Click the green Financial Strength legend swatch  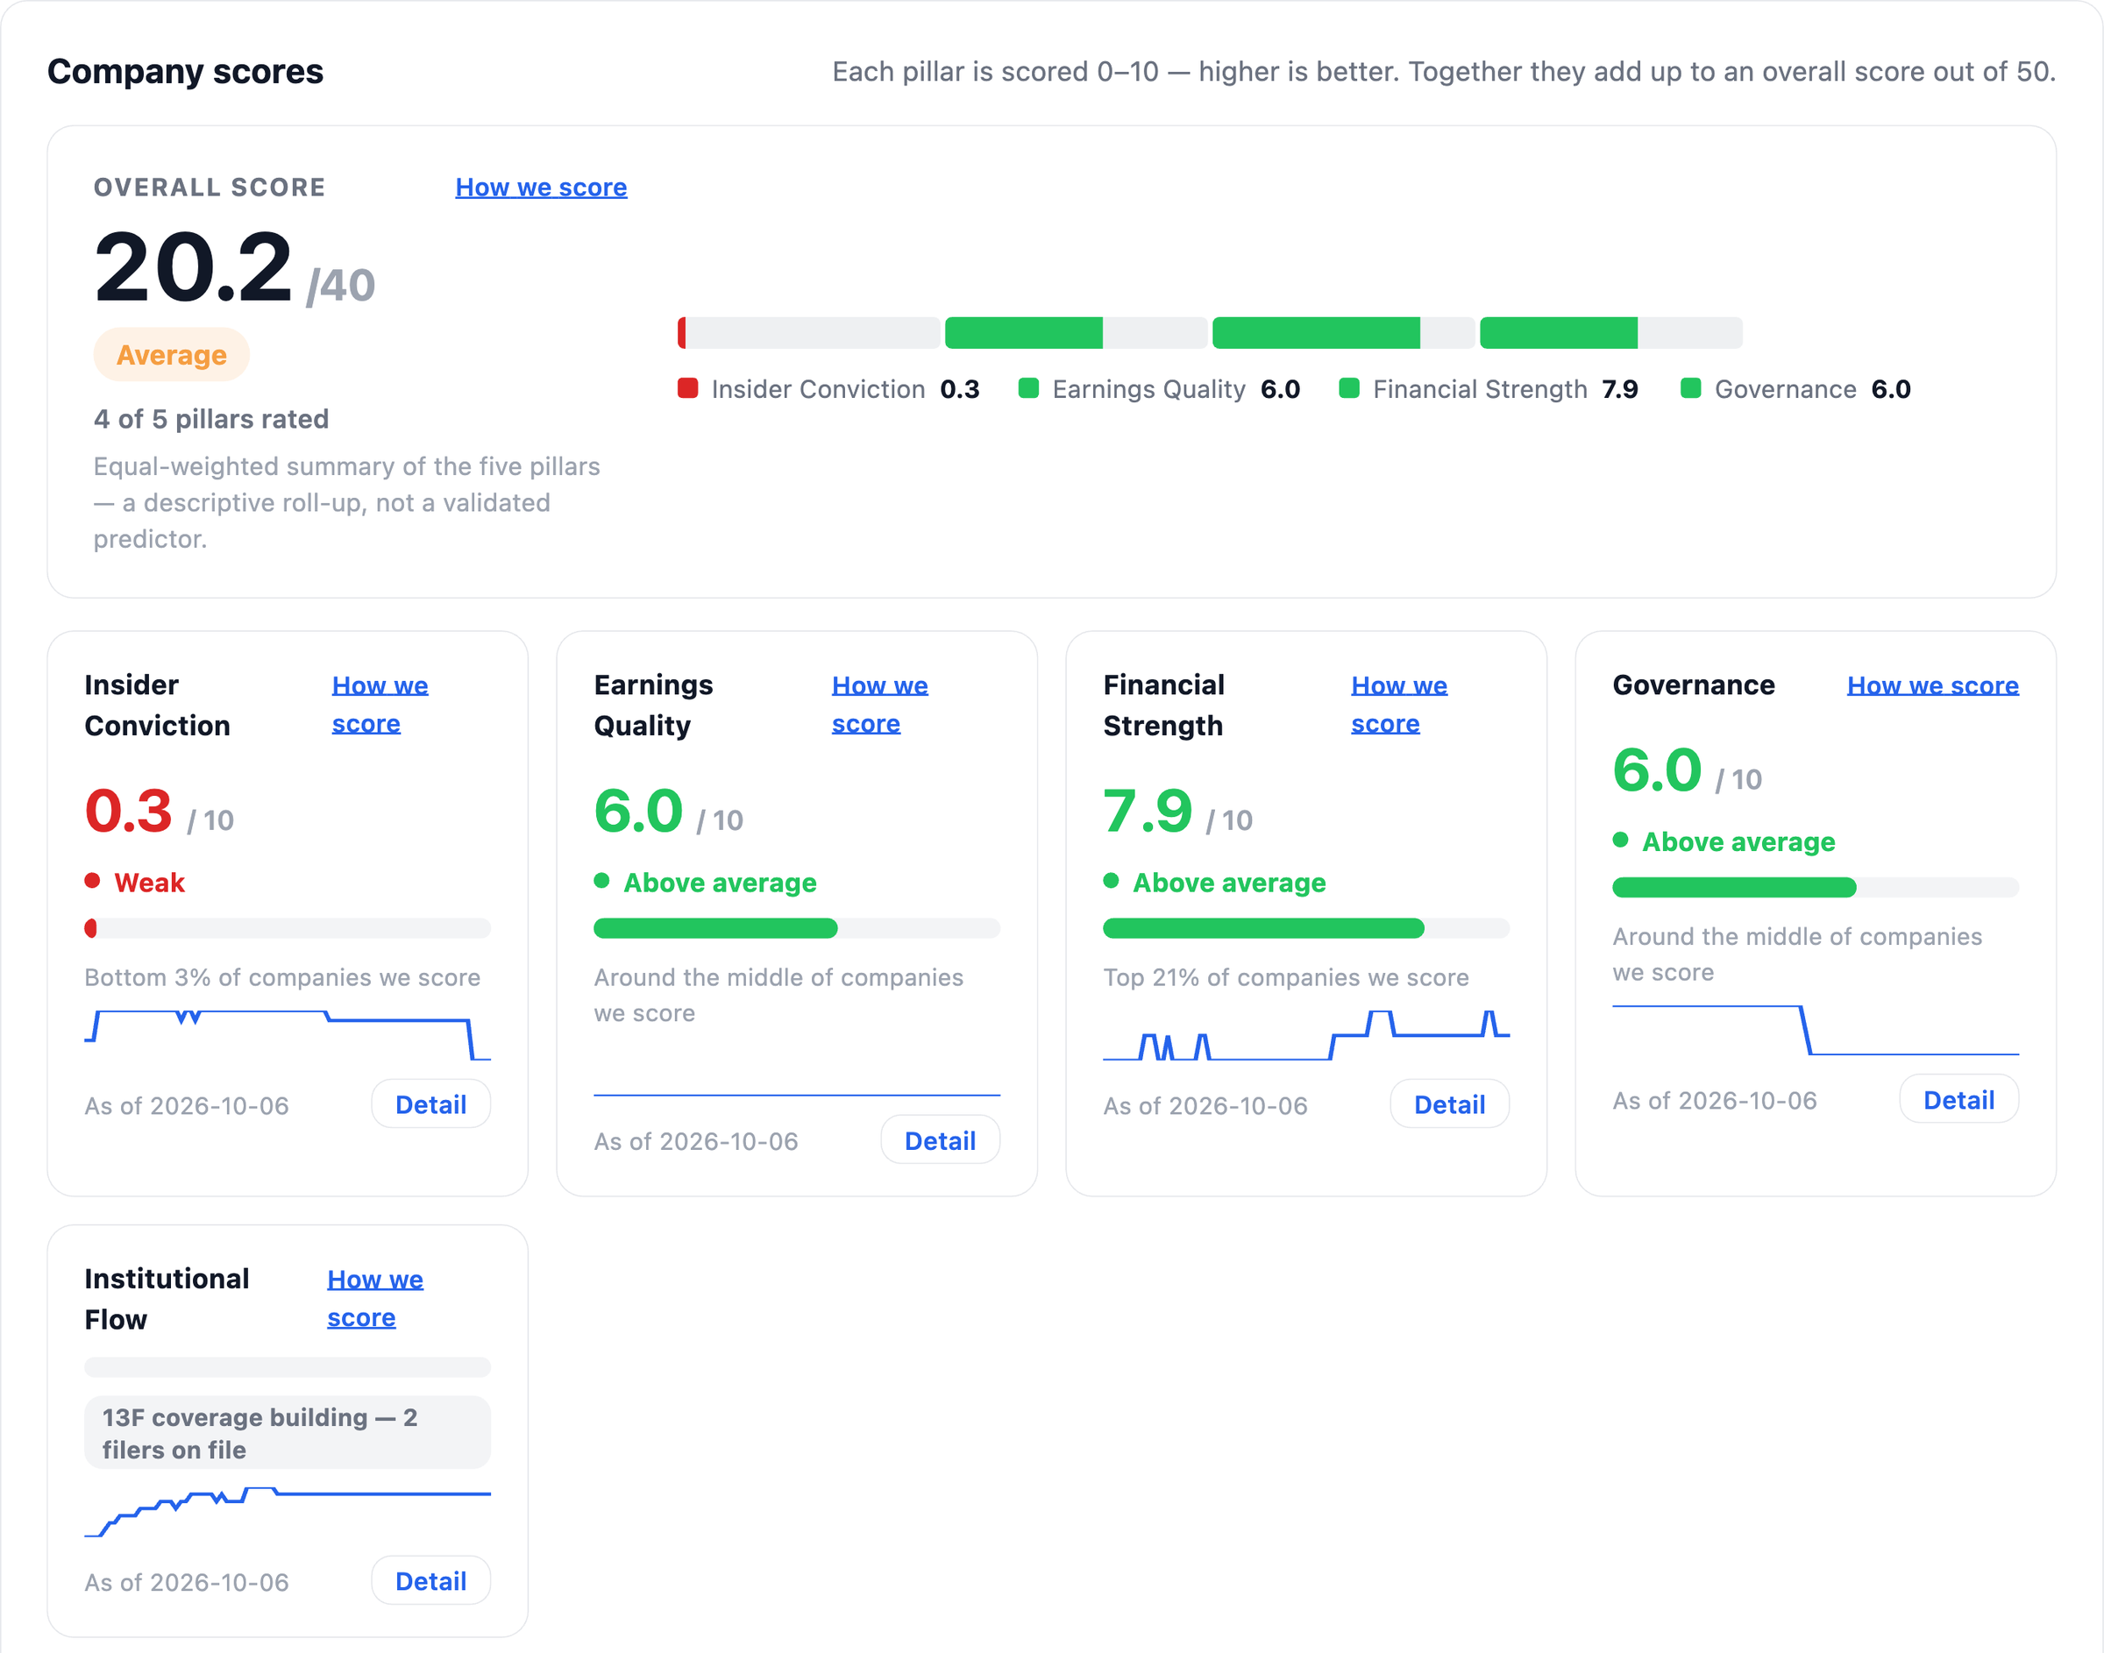1348,388
